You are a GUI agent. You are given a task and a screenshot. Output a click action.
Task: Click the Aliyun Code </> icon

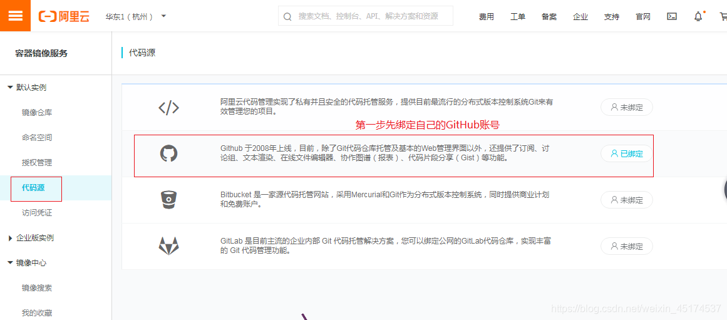[169, 108]
